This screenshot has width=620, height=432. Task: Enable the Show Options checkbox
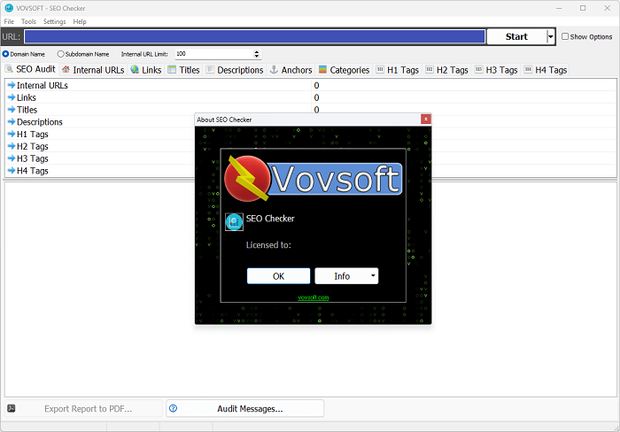[565, 36]
